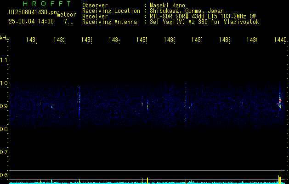Click the 0.6 frequency axis label
Viewport: 289px width, 184px height.
pos(4,175)
